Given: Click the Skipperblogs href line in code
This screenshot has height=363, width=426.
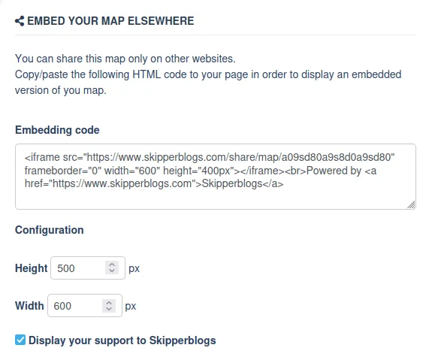Looking at the screenshot, I should (x=154, y=183).
